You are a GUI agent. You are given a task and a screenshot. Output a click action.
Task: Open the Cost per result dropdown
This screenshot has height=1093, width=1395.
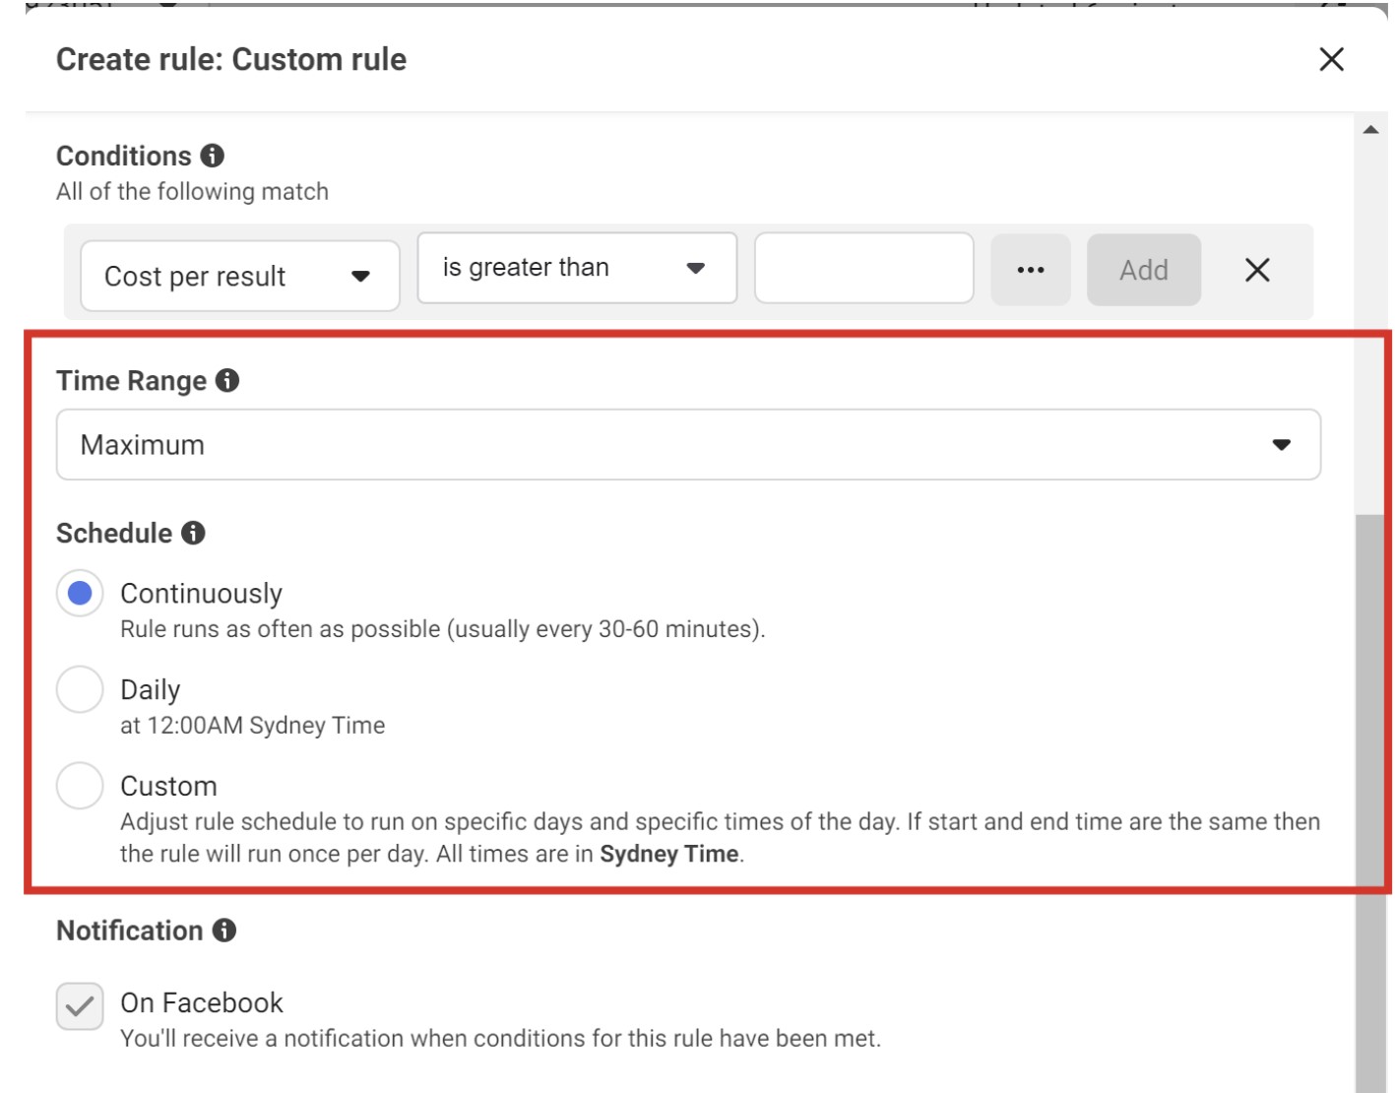coord(239,276)
